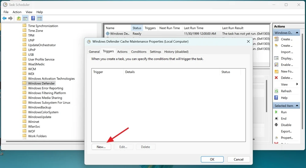Open the File menu
This screenshot has width=306, height=168.
[x=6, y=12]
